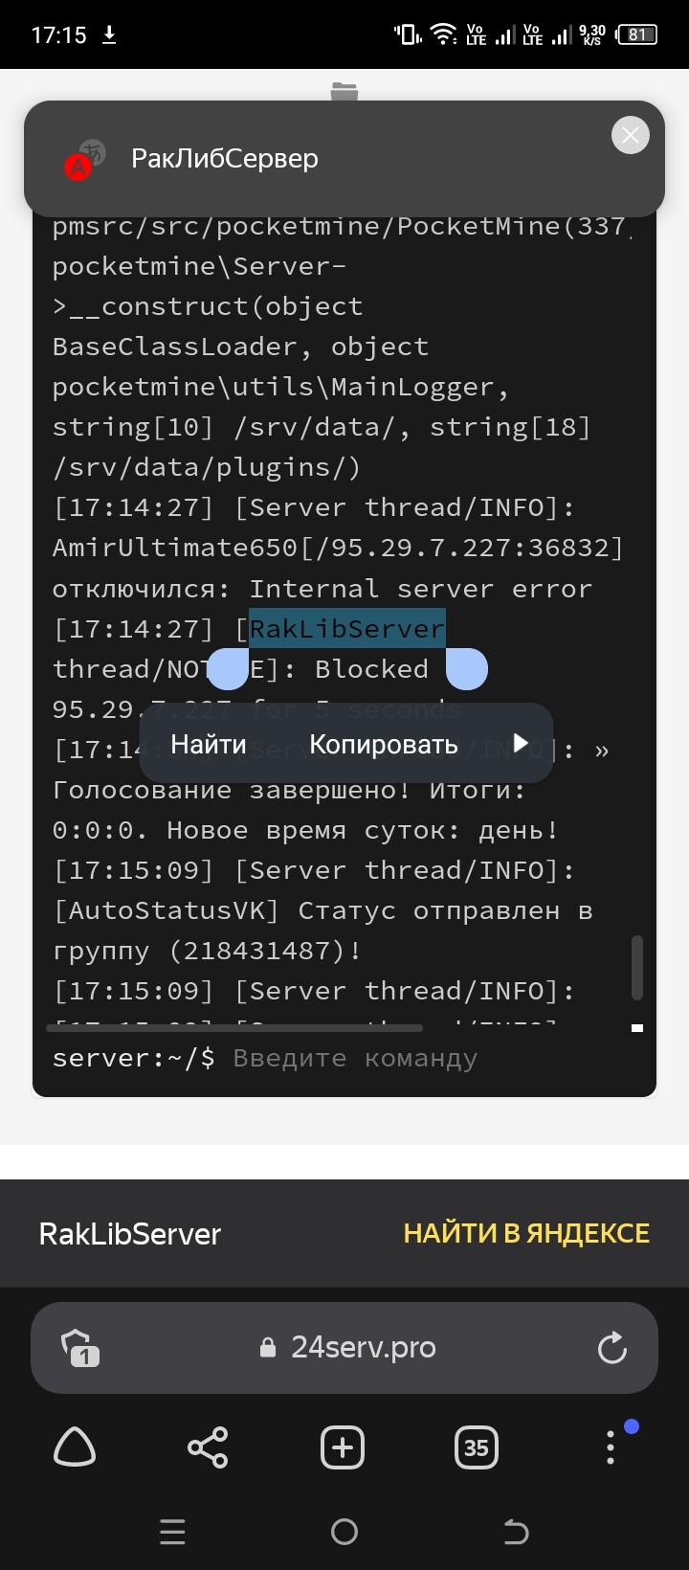Tap НАЙТИ В ЯНДЕКСЕ search link
This screenshot has height=1570, width=689.
pyautogui.click(x=526, y=1233)
